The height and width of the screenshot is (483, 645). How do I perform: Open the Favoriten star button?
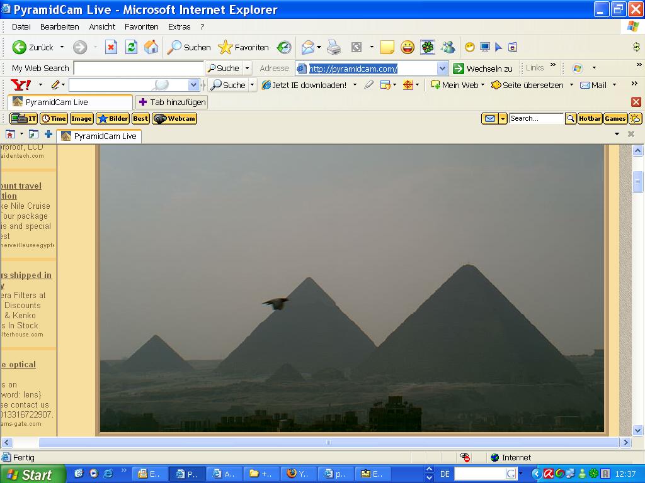(x=243, y=47)
